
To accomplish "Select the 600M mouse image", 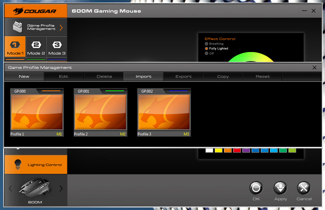I will click(x=35, y=188).
